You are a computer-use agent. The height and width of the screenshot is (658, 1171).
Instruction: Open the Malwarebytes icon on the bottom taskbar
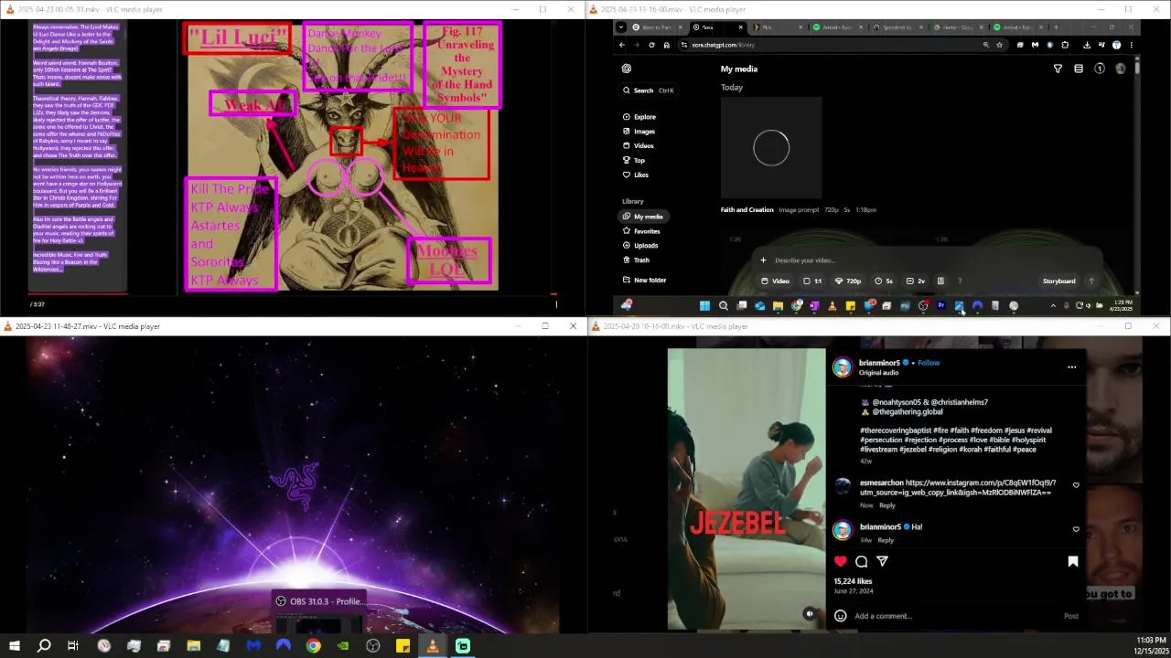253,646
